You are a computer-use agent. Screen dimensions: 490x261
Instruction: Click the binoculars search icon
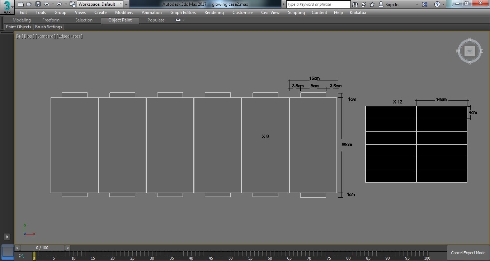[355, 4]
